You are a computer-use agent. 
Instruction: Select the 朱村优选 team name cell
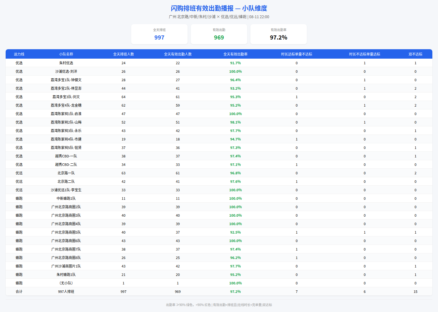(x=66, y=63)
